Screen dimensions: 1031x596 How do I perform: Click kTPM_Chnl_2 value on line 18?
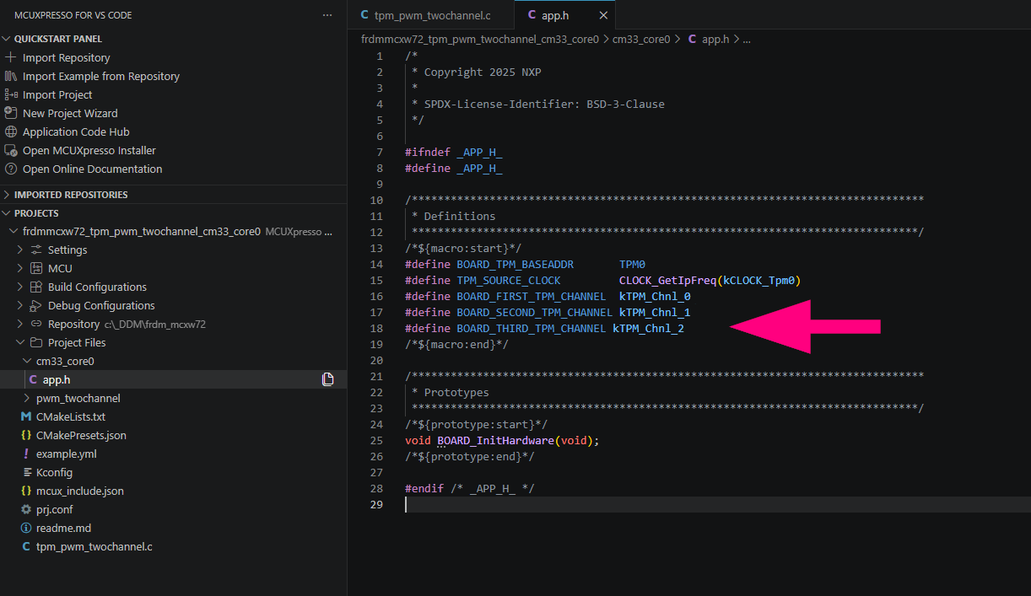click(x=648, y=328)
